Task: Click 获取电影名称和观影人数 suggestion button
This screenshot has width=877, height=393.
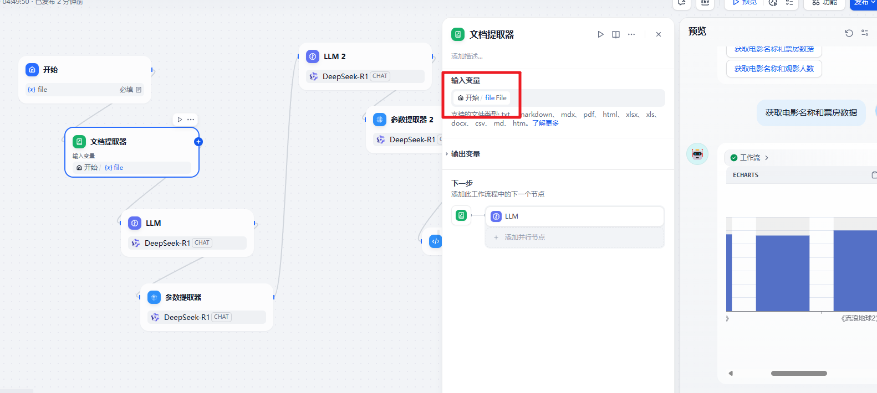Action: click(774, 69)
